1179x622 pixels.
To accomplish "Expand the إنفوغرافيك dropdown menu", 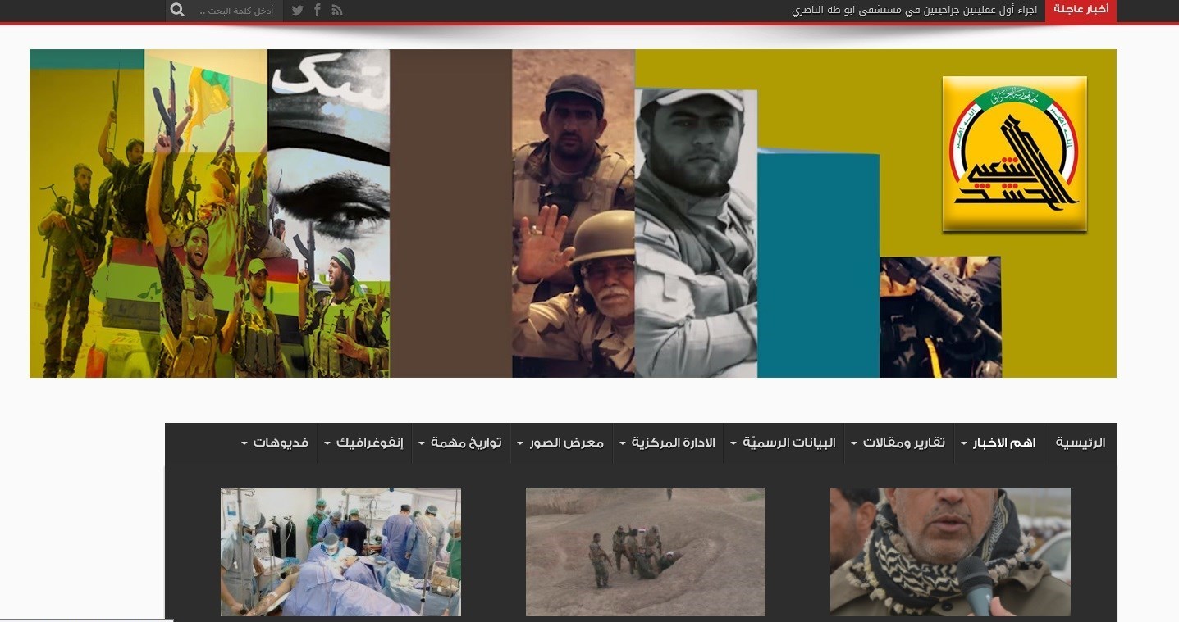I will pos(365,443).
